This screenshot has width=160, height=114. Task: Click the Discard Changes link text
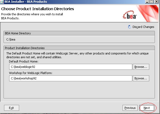coord(143,27)
